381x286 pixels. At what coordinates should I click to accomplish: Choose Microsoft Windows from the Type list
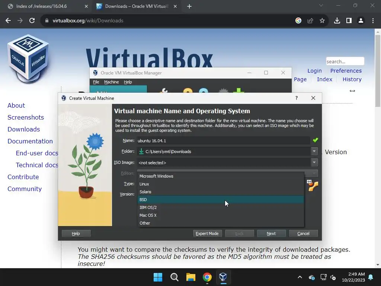pos(221,176)
